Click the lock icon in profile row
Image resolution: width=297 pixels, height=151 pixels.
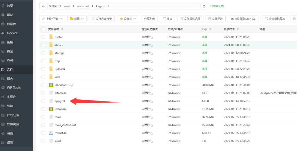click(151, 37)
